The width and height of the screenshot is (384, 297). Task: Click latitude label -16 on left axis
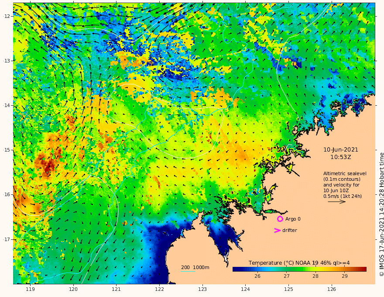[7, 194]
